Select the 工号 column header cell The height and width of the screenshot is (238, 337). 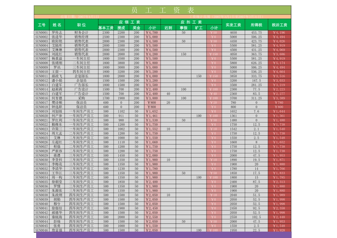click(x=42, y=25)
